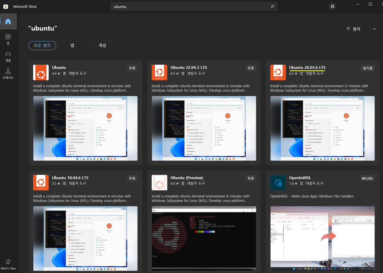Click the 무료 badge on the Ubuntu card
The image size is (383, 273).
point(132,68)
